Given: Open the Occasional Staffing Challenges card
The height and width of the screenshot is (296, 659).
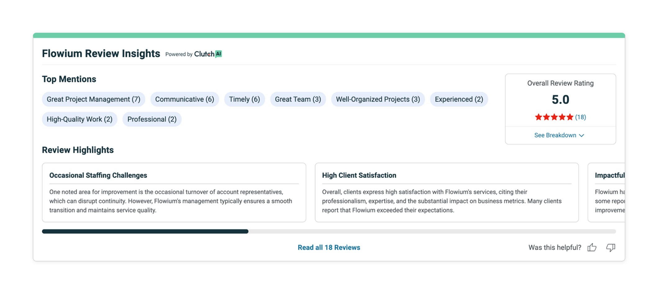Looking at the screenshot, I should pos(174,192).
